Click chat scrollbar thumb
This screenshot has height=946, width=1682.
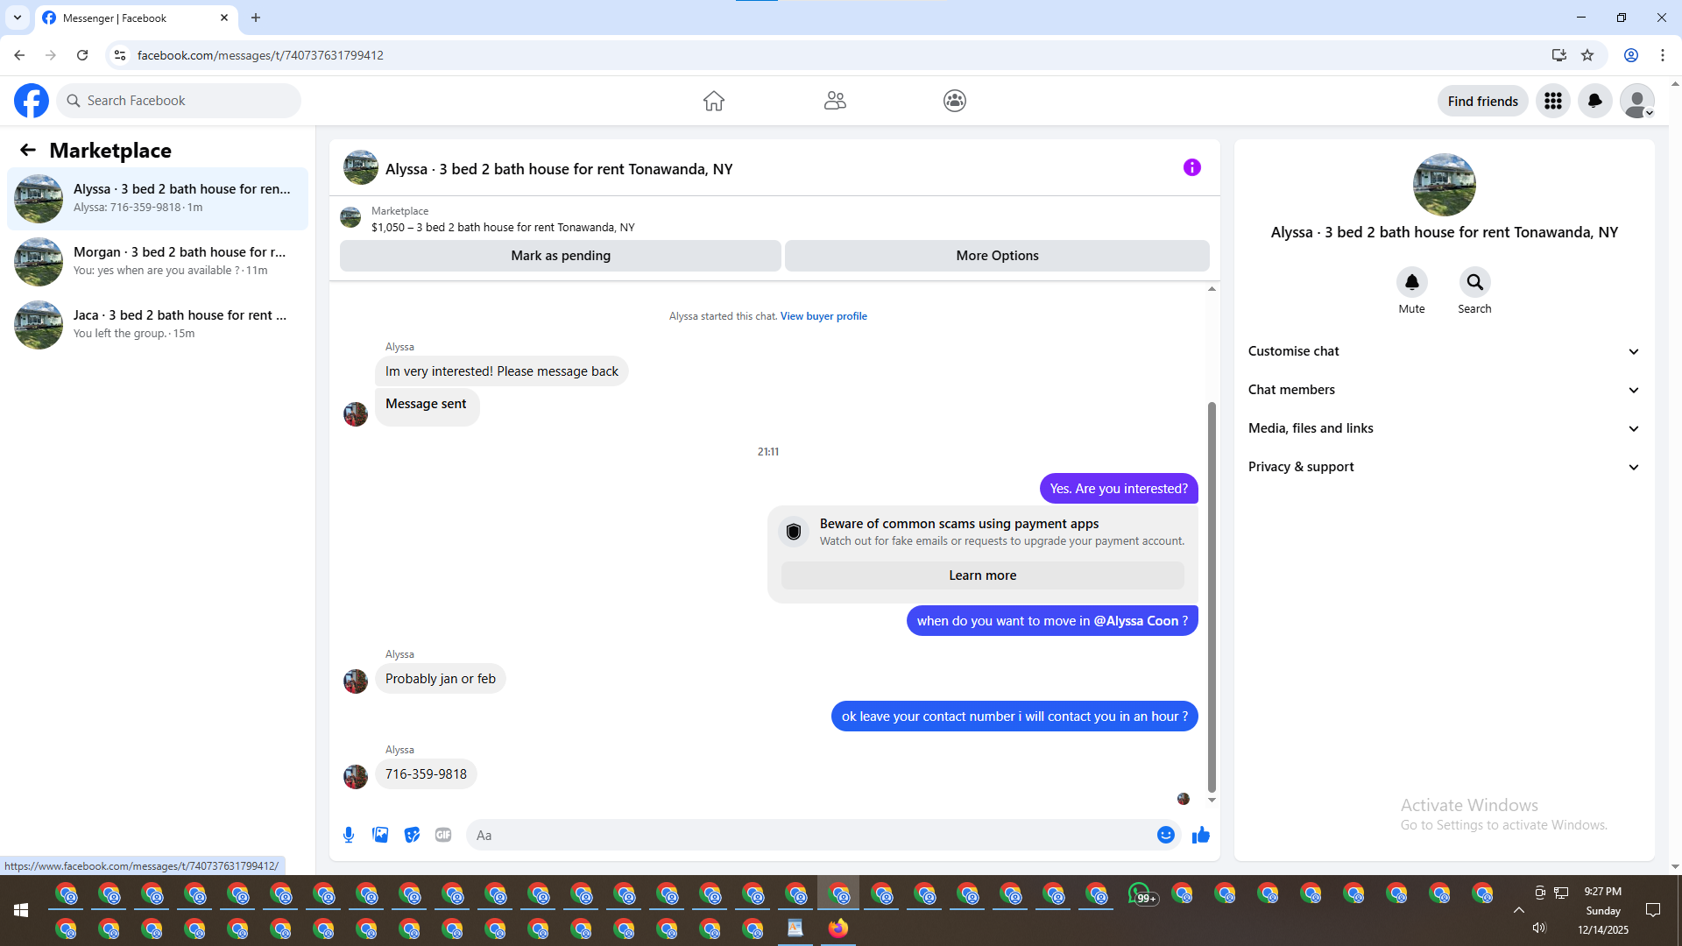(x=1212, y=596)
